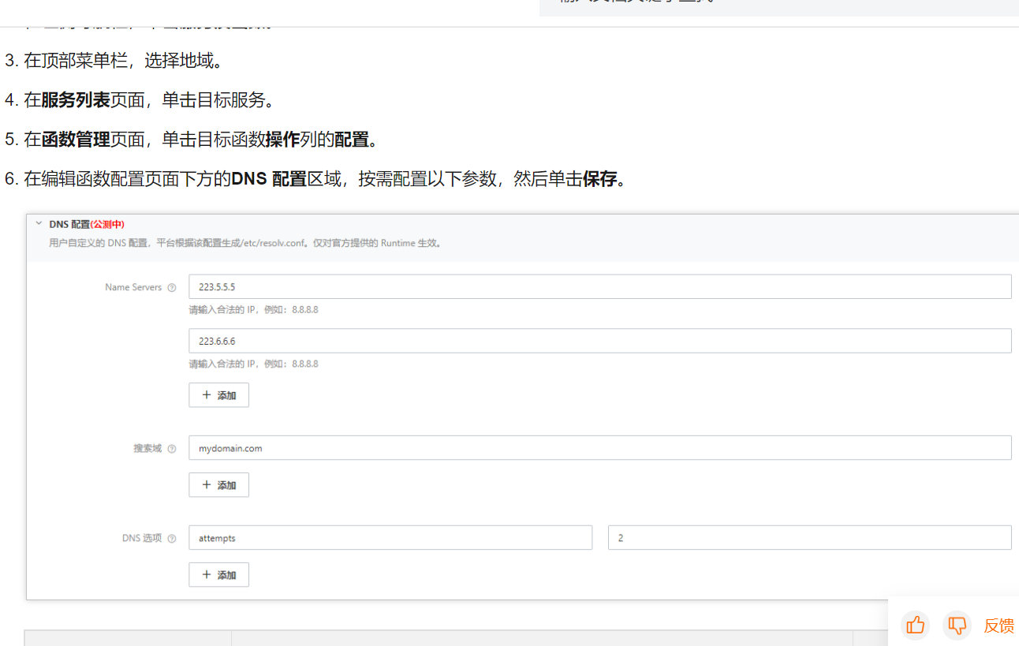The width and height of the screenshot is (1019, 646).
Task: Click the bold 函数管理 text in step 5
Action: pyautogui.click(x=76, y=140)
